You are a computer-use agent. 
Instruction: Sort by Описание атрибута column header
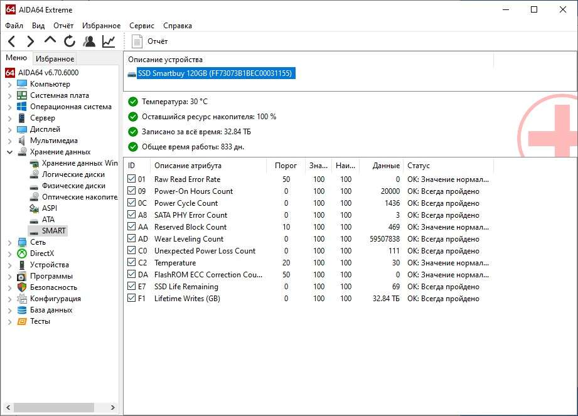(208, 166)
